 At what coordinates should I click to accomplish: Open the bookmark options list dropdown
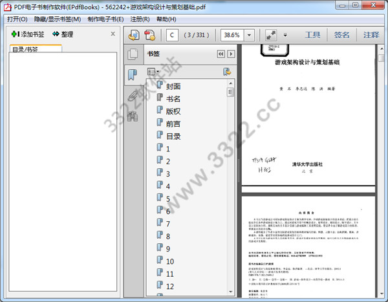point(153,72)
